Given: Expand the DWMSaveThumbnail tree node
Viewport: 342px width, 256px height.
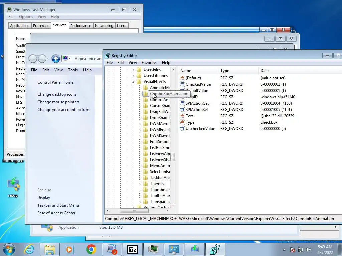Looking at the screenshot, I should pos(140,136).
